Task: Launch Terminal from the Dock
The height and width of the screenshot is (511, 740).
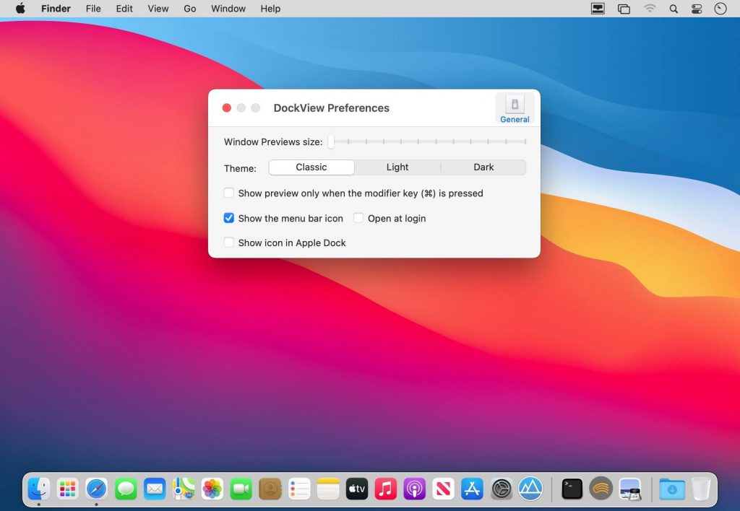Action: point(572,489)
